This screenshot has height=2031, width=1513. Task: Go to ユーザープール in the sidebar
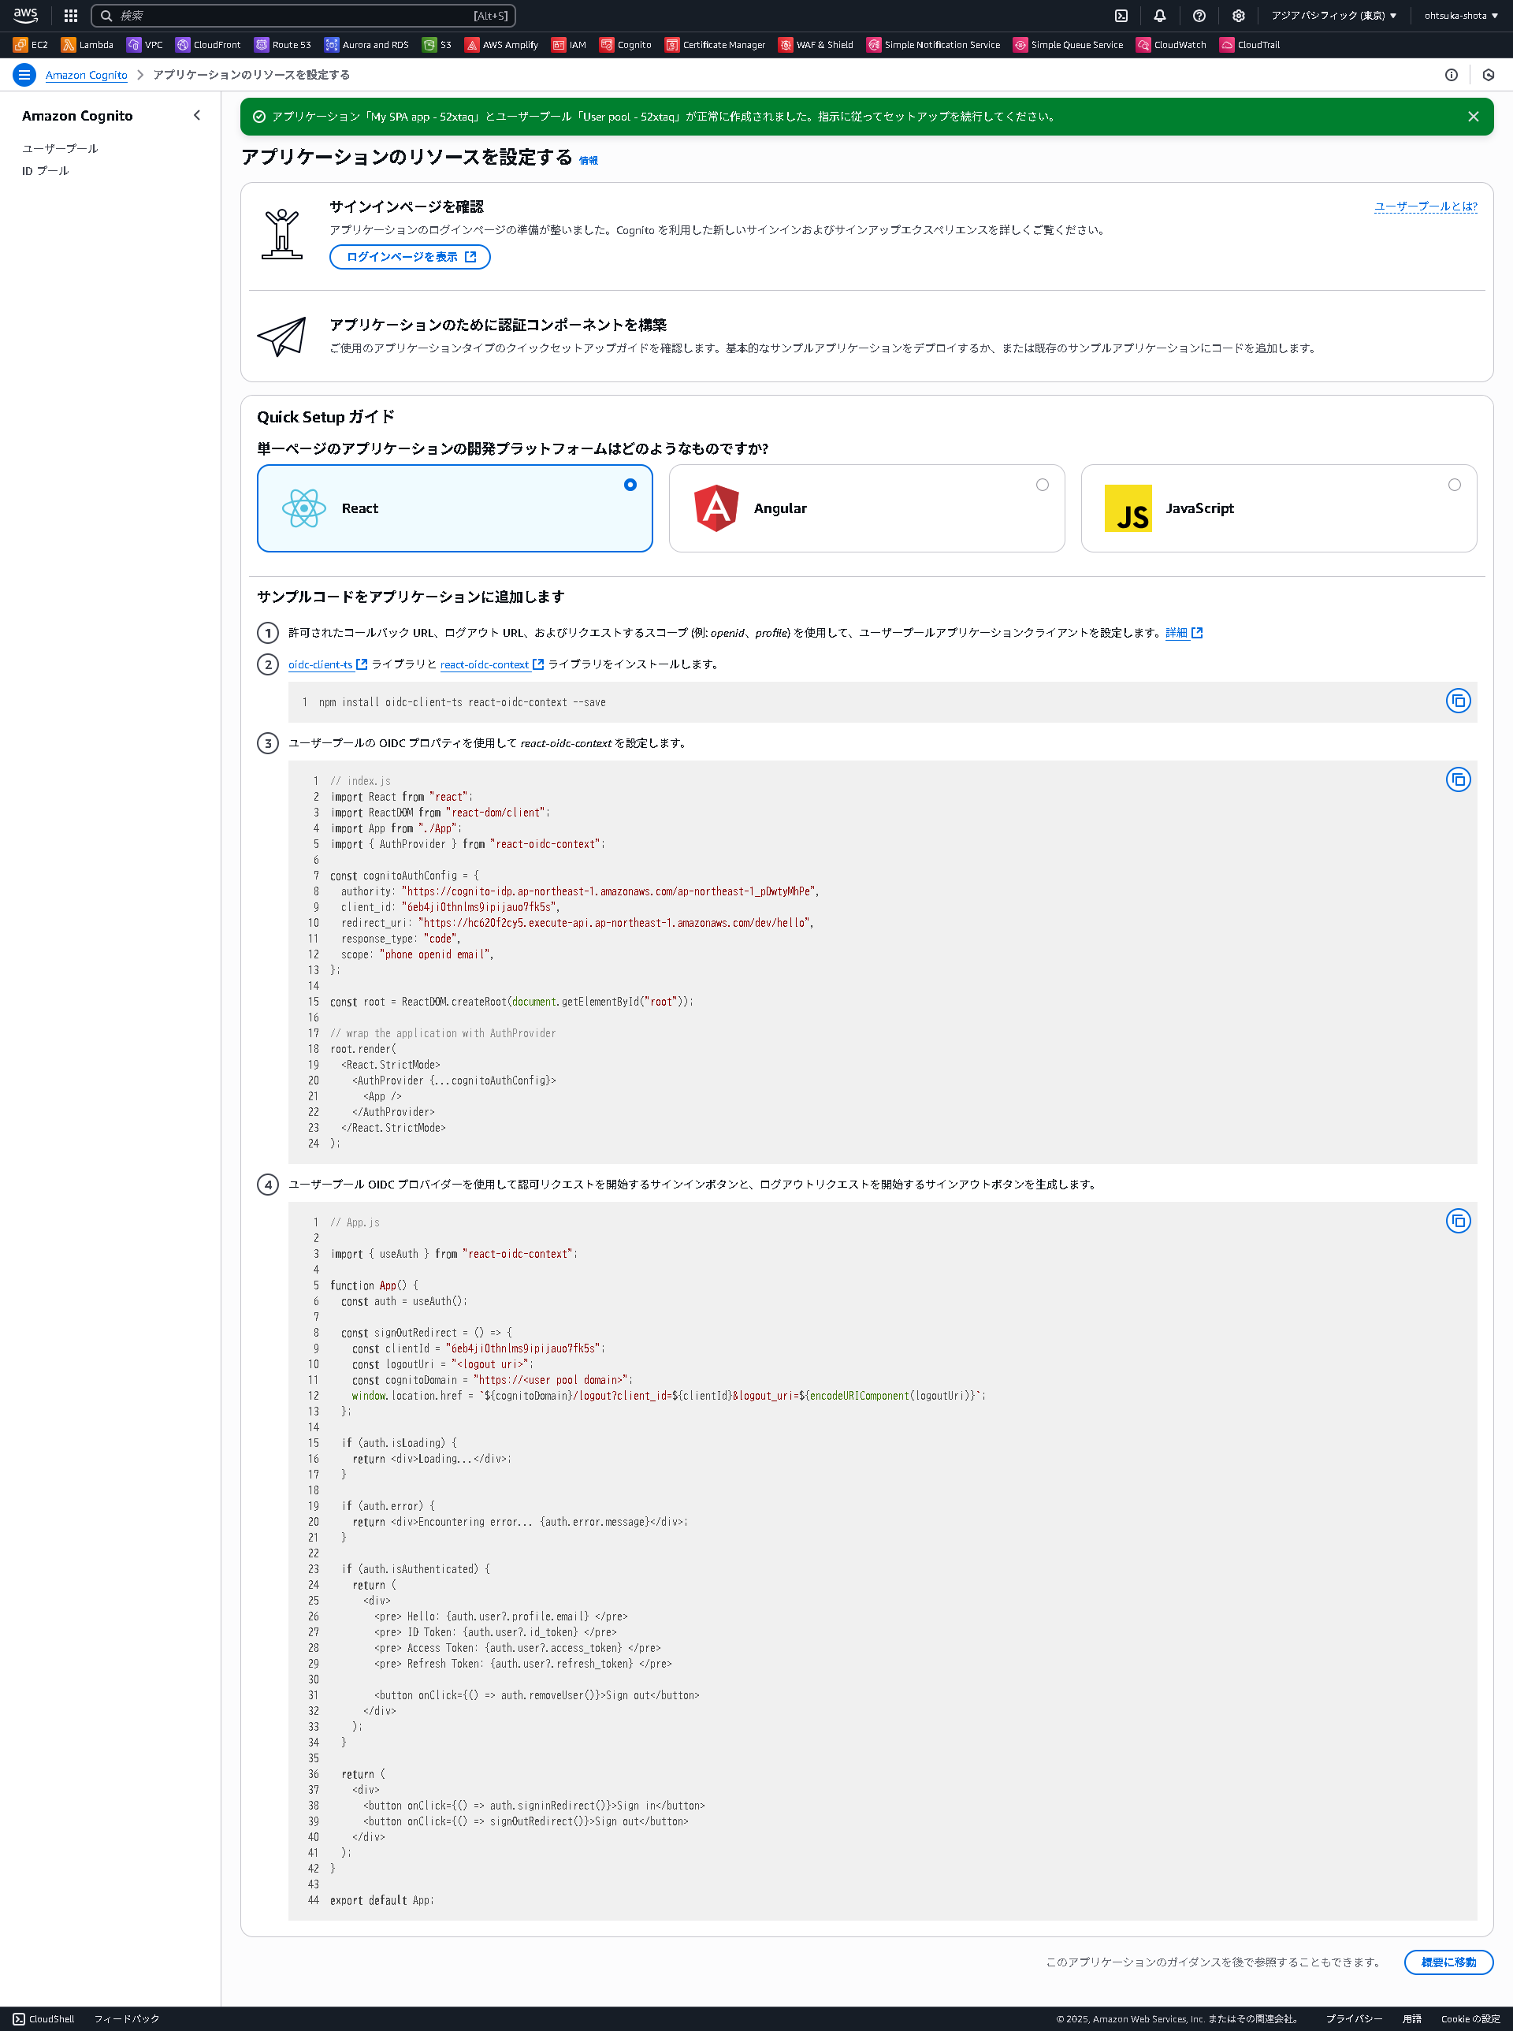[x=61, y=147]
